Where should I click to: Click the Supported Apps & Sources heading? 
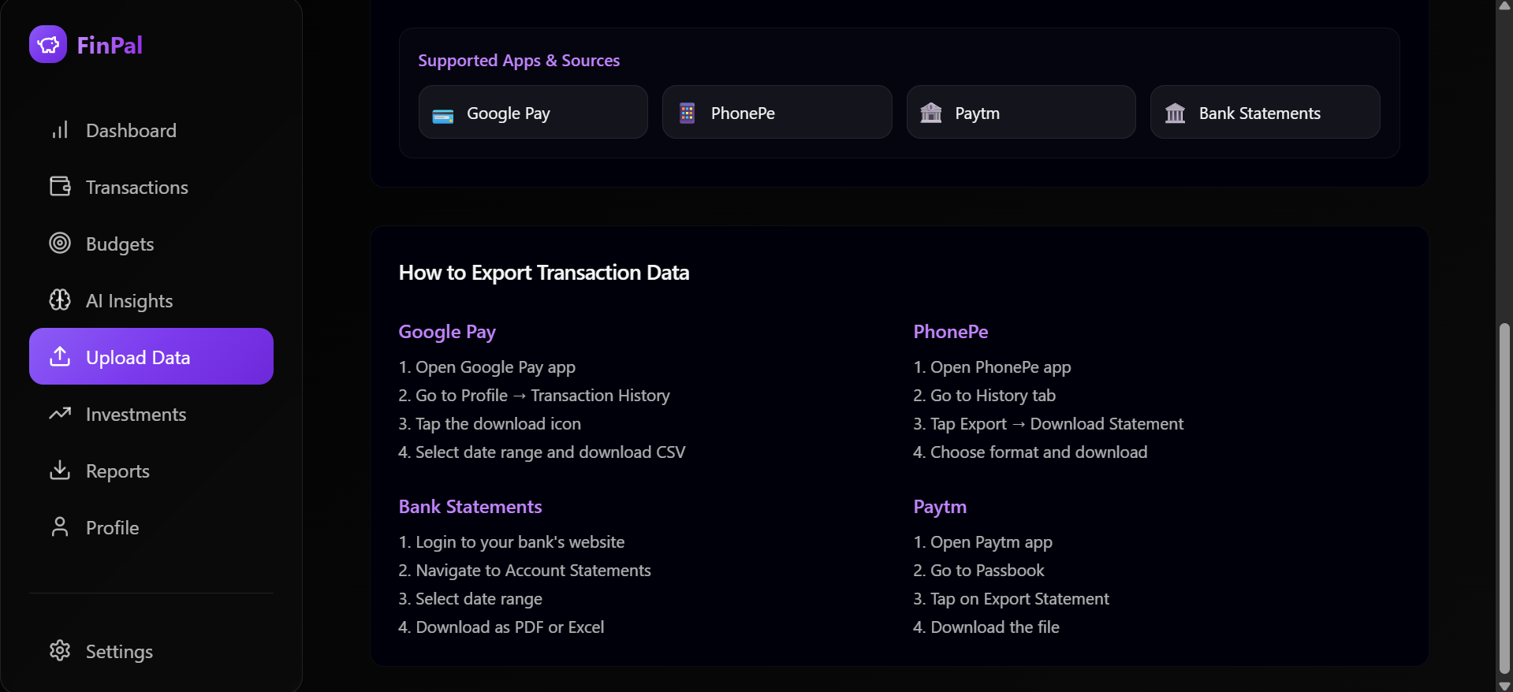(x=519, y=60)
